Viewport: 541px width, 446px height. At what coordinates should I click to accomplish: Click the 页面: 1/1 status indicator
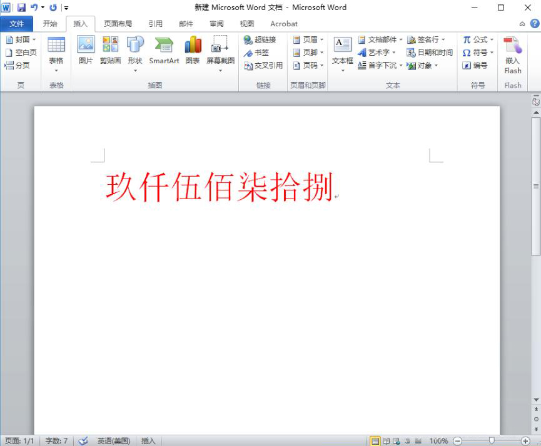point(19,441)
